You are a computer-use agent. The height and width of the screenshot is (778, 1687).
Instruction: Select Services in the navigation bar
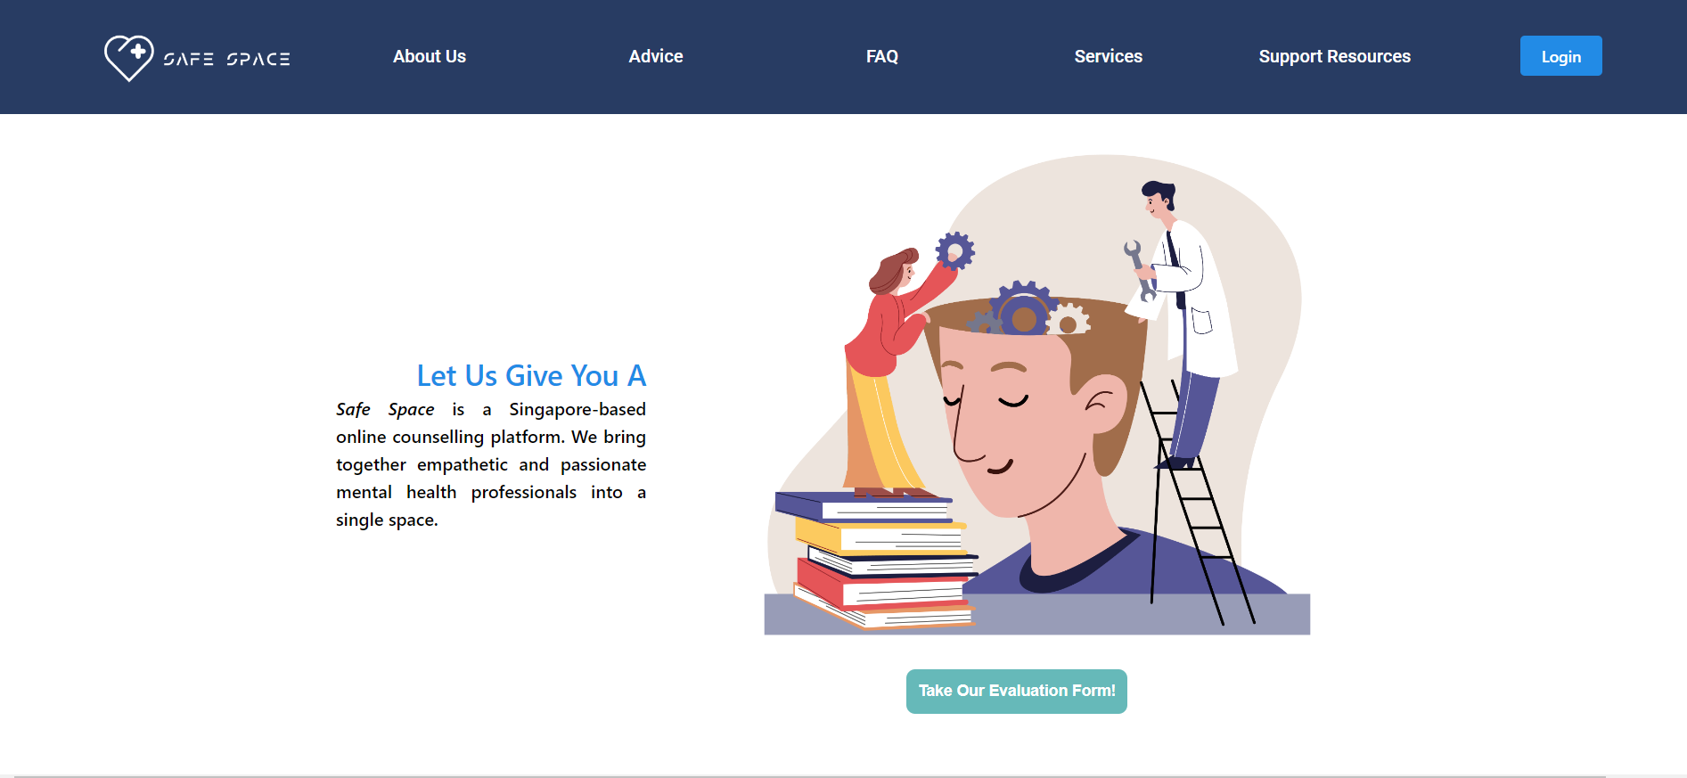(1108, 56)
